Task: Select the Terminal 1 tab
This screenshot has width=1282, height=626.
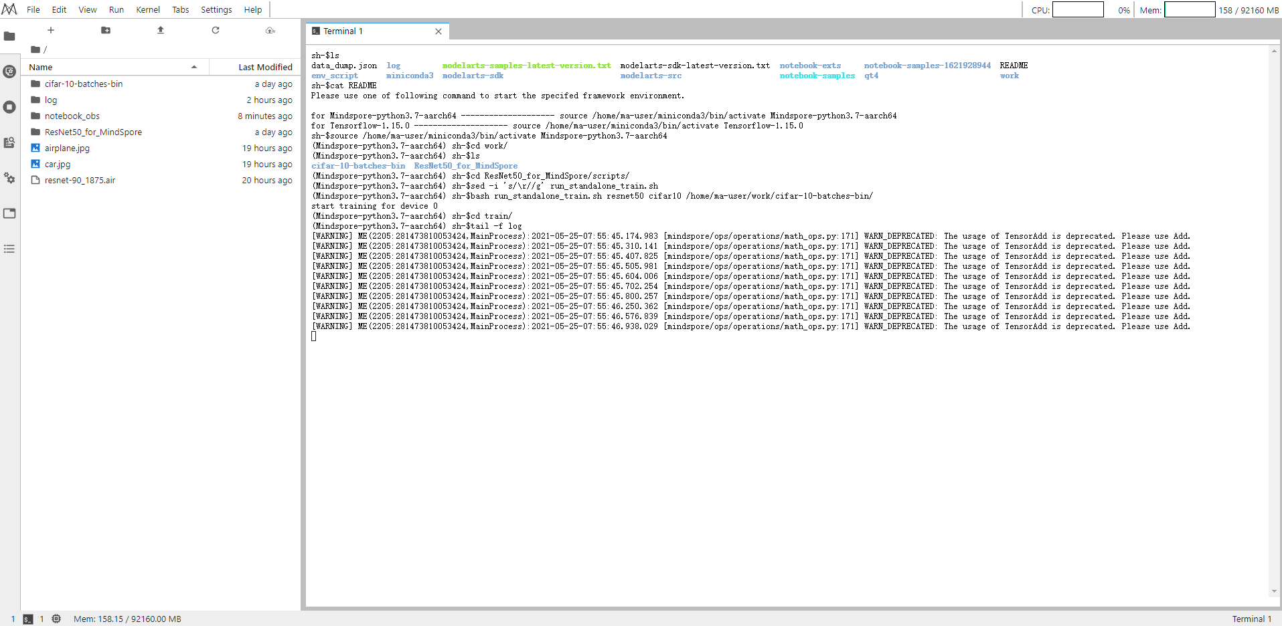Action: pyautogui.click(x=377, y=31)
